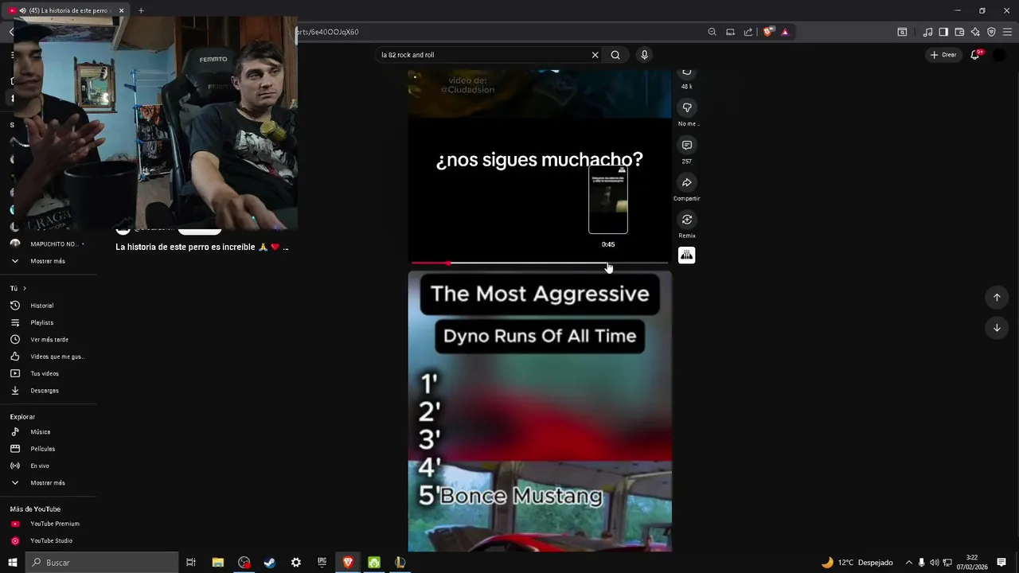
Task: Click the Compartir share arrow icon
Action: (687, 182)
